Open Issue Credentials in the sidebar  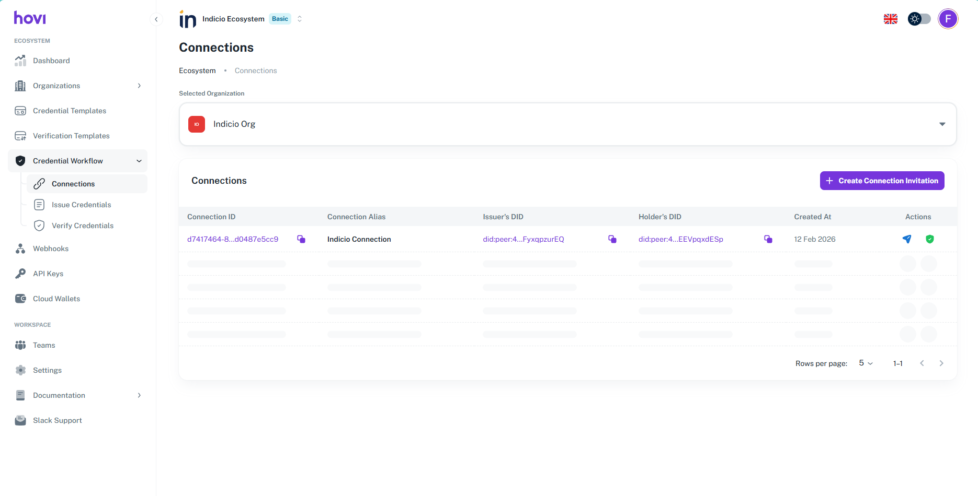(x=81, y=205)
